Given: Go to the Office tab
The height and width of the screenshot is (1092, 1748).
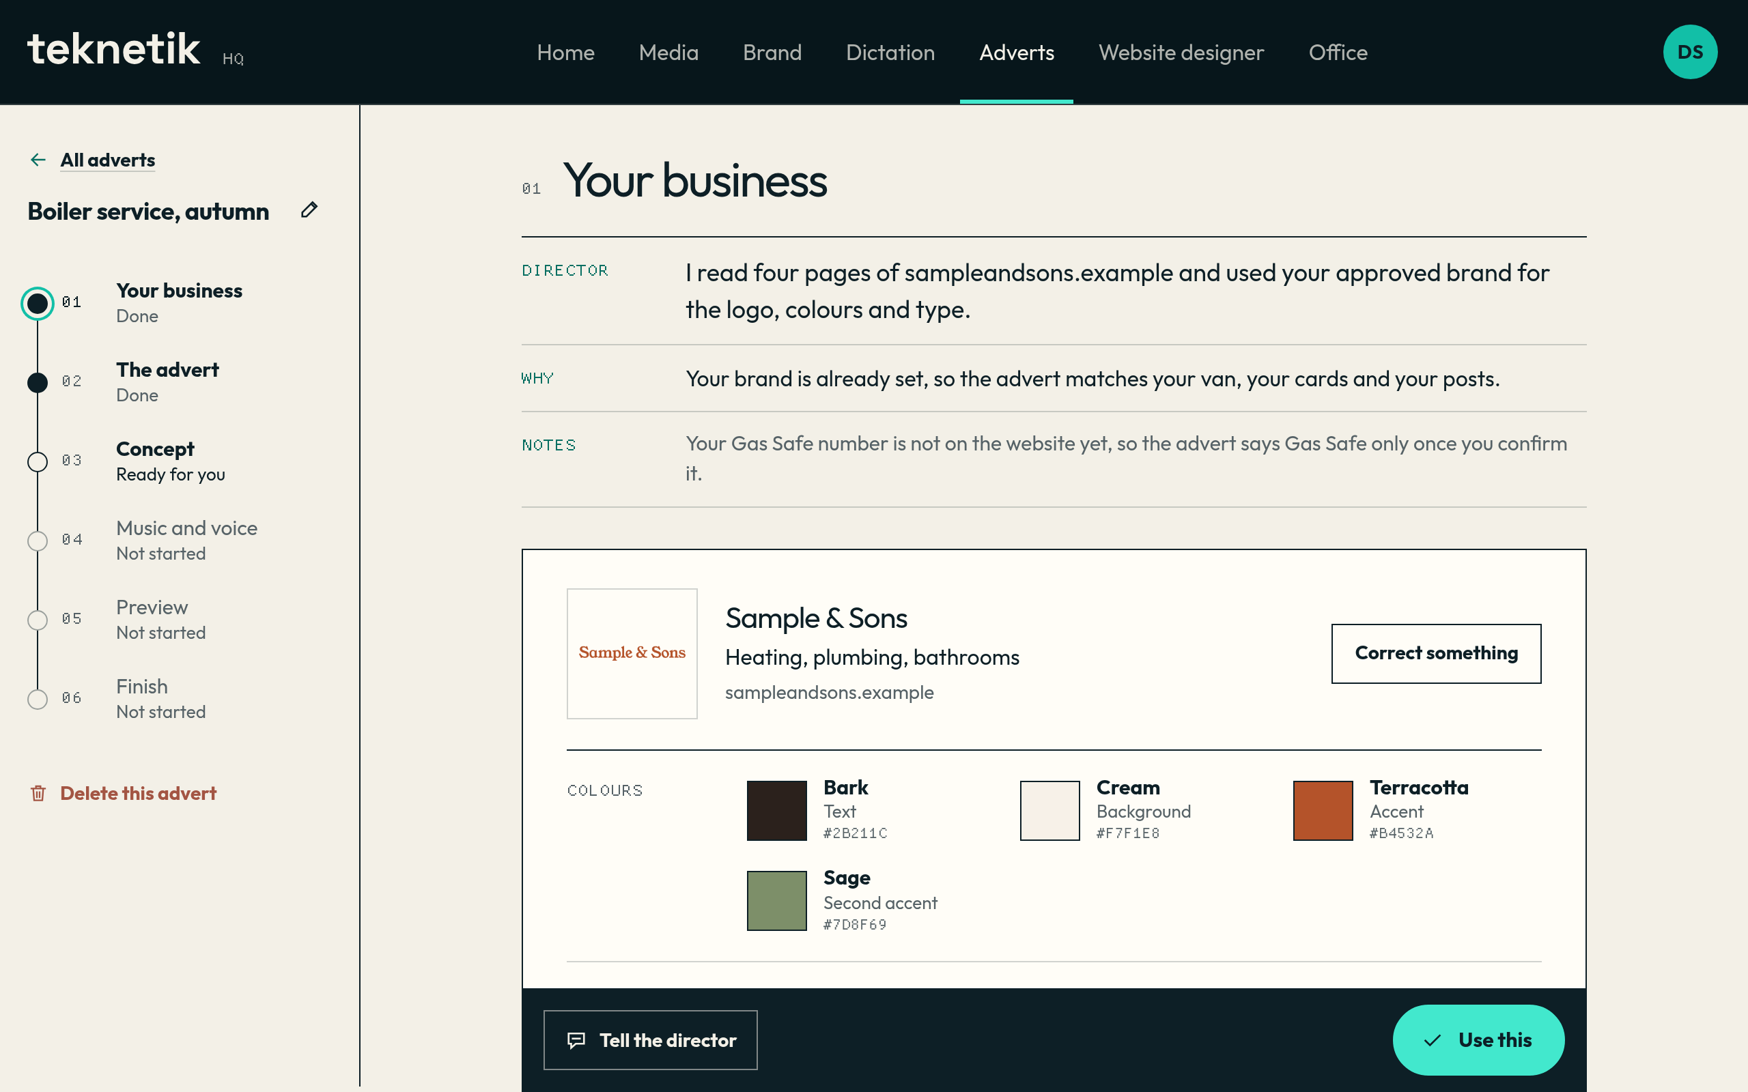Looking at the screenshot, I should (1338, 52).
